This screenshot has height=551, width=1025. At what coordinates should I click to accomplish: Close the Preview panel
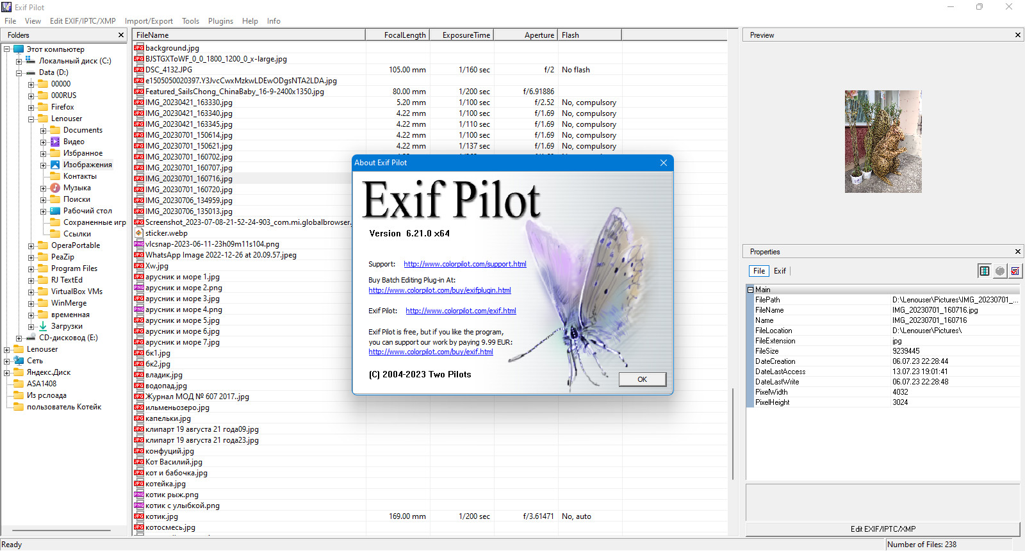1018,35
